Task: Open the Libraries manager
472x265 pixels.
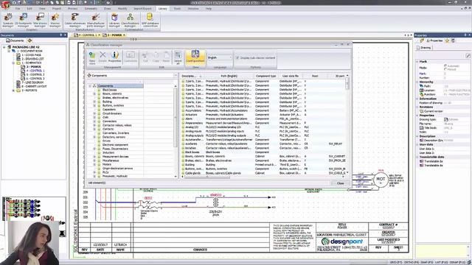Action: [114, 20]
